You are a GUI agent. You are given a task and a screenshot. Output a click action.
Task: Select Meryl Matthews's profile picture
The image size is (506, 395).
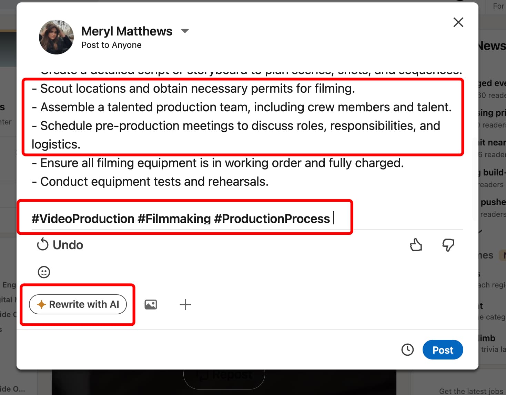coord(56,37)
